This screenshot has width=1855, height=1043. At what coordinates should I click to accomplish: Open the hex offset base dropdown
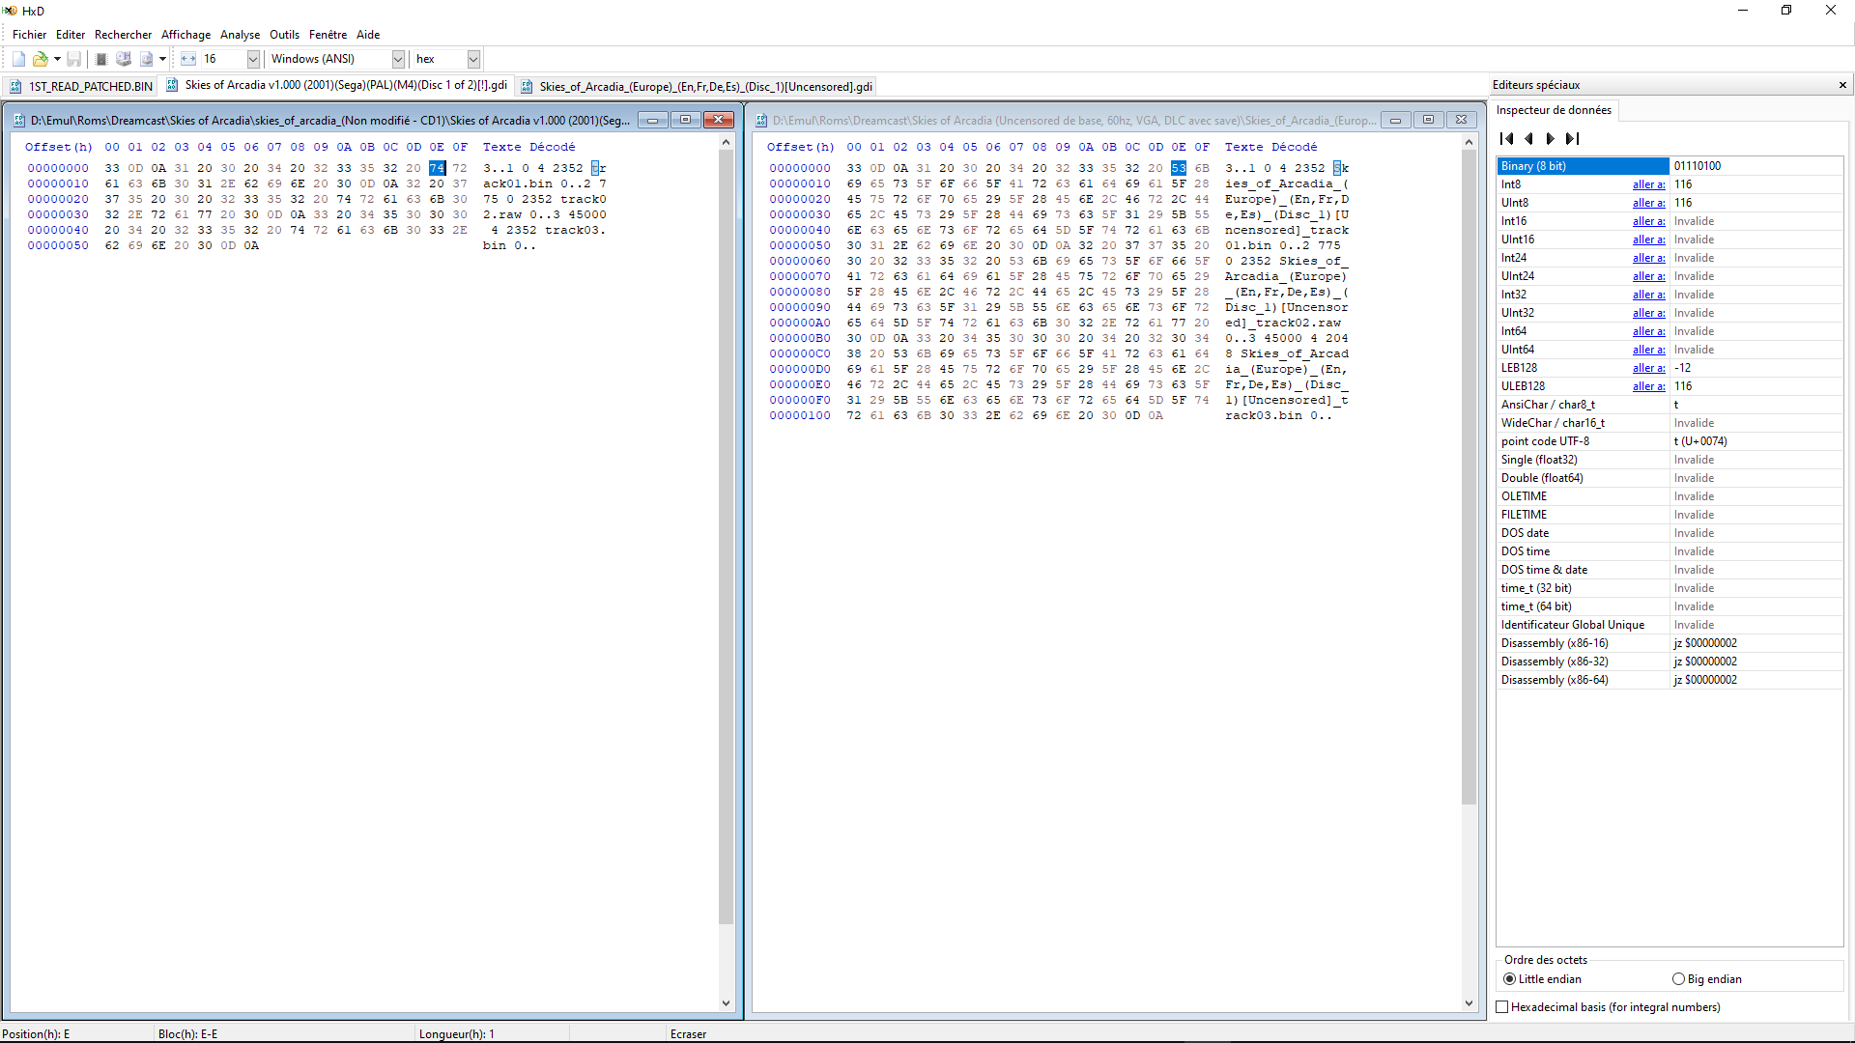click(x=473, y=59)
